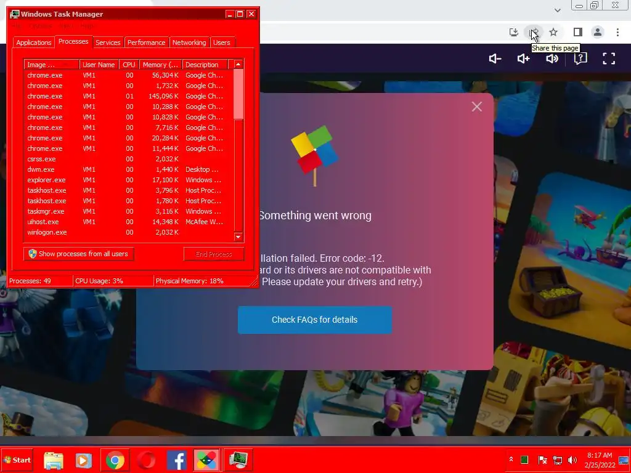Select the csrss.exe process
This screenshot has width=631, height=473.
129,159
